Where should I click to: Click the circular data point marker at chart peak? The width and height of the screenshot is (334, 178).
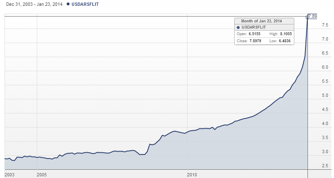click(307, 17)
